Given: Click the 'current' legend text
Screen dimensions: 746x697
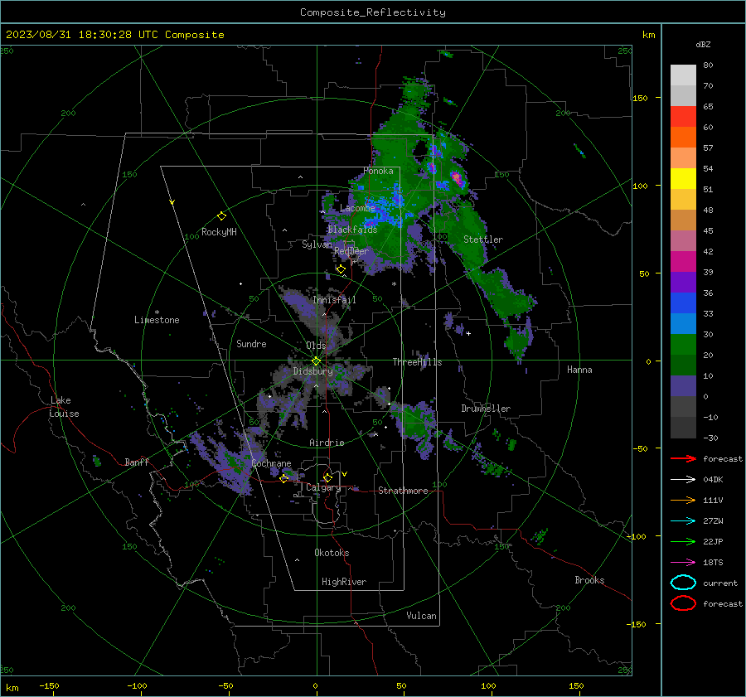Looking at the screenshot, I should 720,583.
